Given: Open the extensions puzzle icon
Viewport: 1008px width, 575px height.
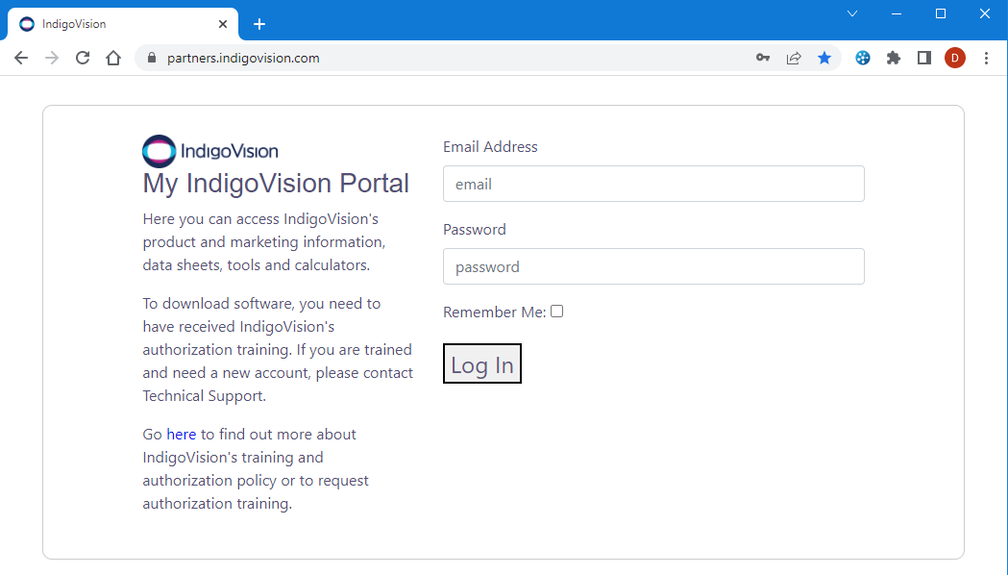Looking at the screenshot, I should pyautogui.click(x=893, y=58).
